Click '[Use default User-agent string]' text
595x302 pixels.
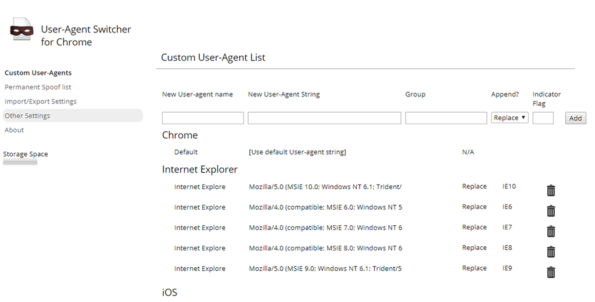297,152
